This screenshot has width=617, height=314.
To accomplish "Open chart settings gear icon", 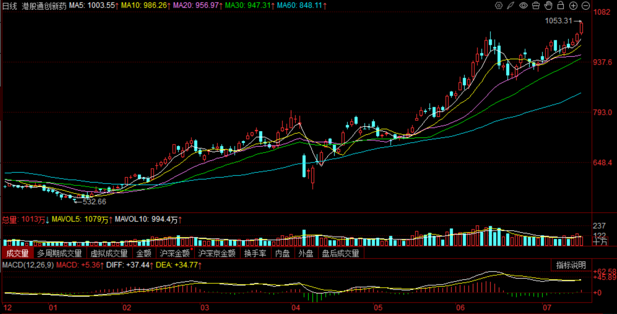I will [x=499, y=5].
